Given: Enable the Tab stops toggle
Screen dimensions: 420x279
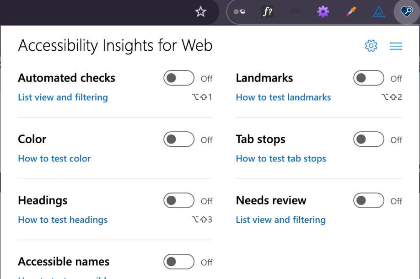Looking at the screenshot, I should (368, 139).
